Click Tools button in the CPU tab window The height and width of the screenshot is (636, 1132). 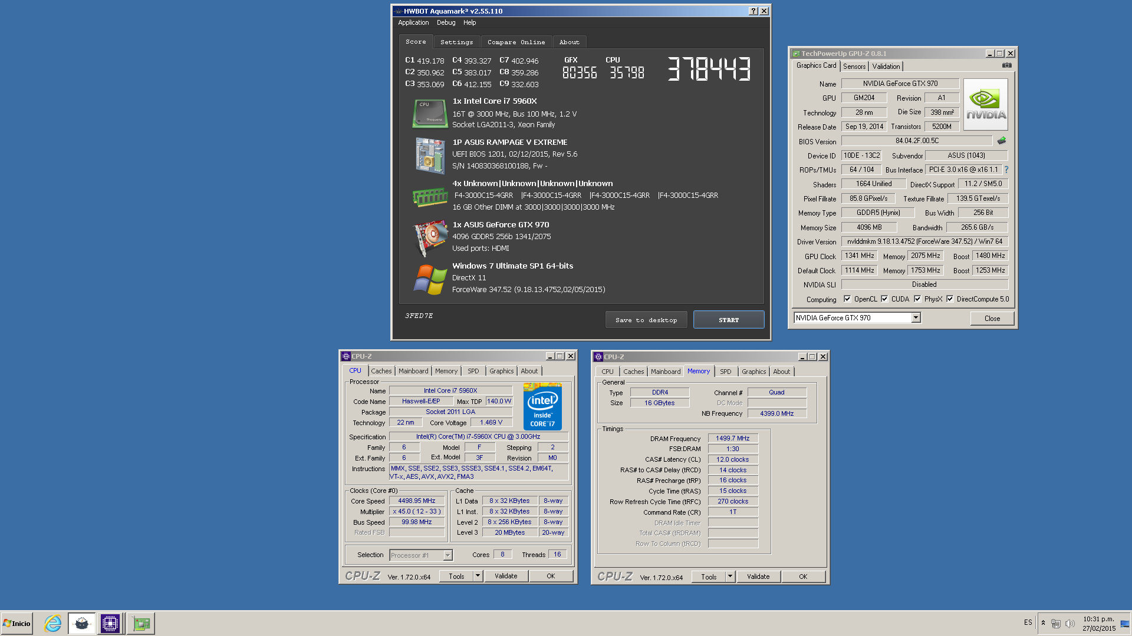click(456, 576)
